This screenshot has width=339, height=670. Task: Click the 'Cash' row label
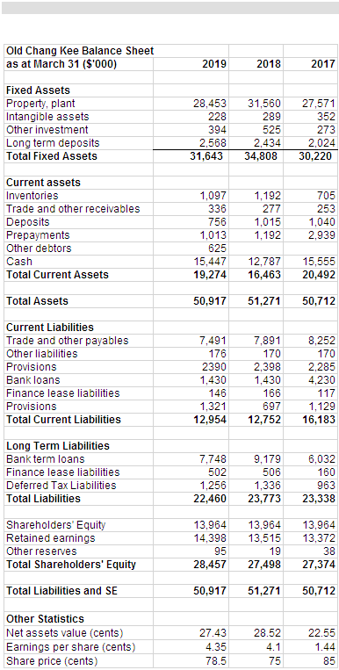[x=19, y=261]
